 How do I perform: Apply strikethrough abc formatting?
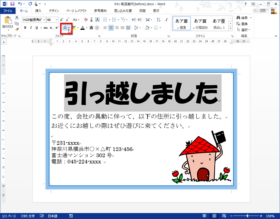46,28
